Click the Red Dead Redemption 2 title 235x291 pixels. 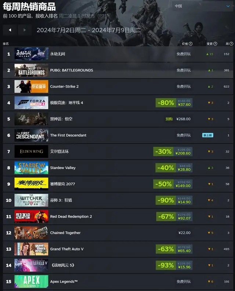click(x=71, y=217)
